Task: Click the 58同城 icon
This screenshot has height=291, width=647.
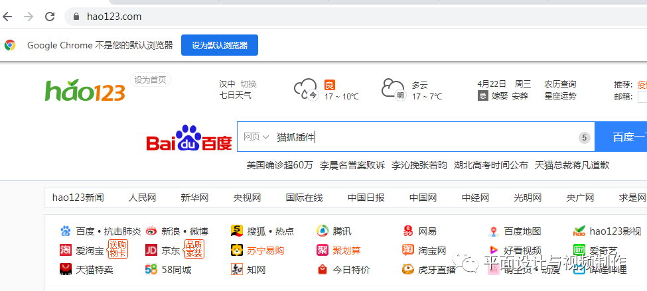Action: pos(151,270)
